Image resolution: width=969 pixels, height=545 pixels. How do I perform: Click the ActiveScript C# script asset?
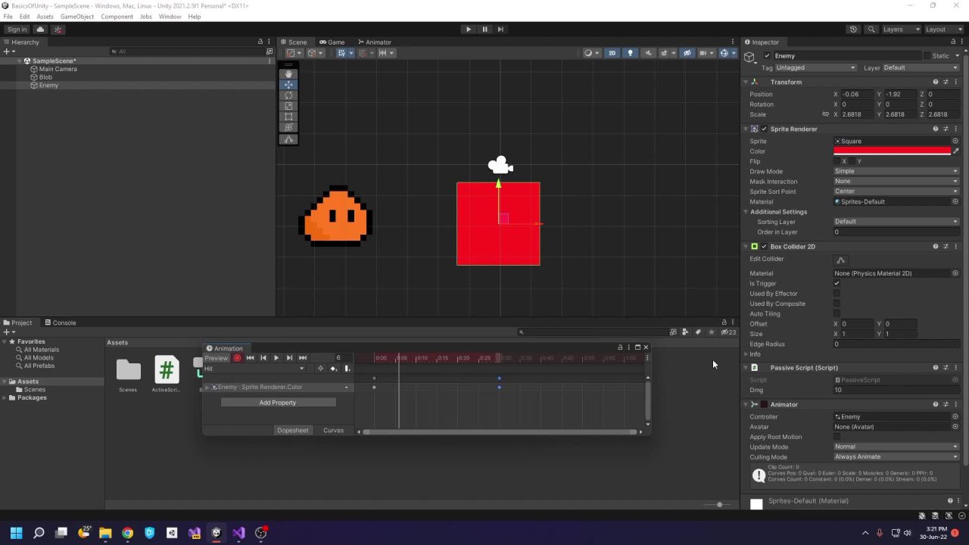pos(167,370)
